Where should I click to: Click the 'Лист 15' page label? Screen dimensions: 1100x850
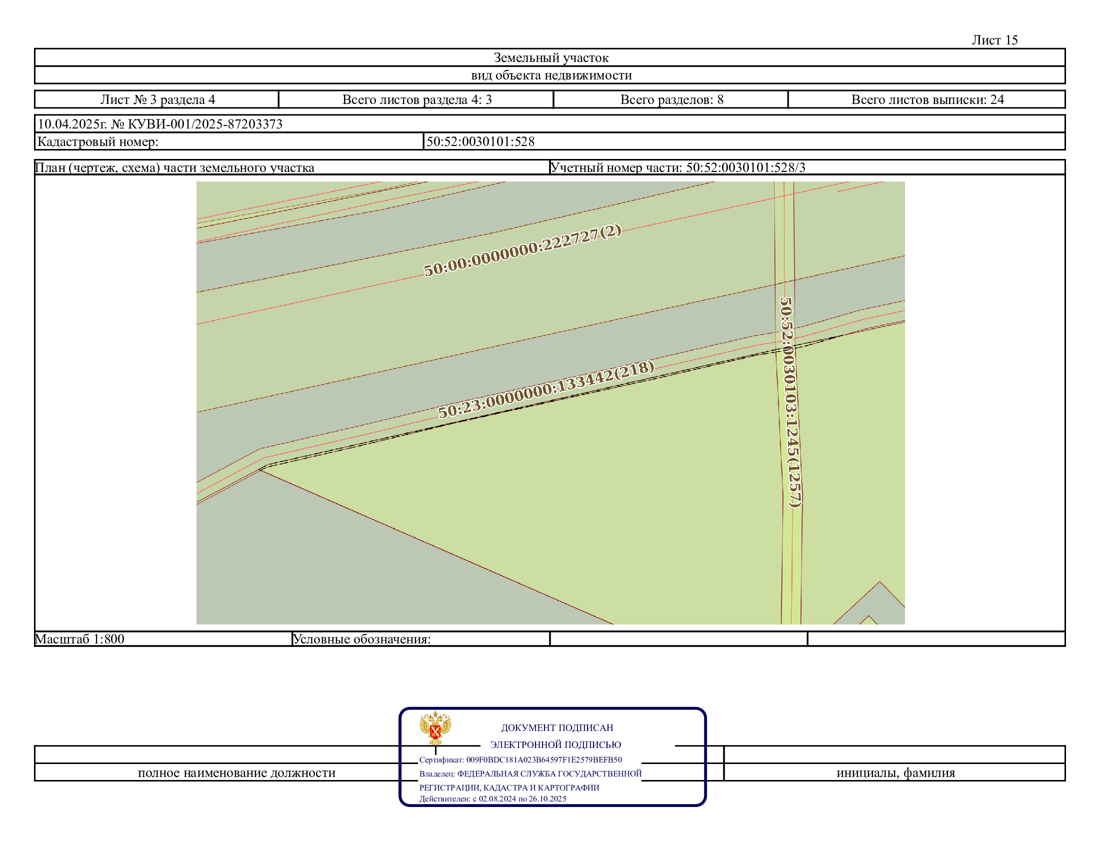(x=994, y=40)
